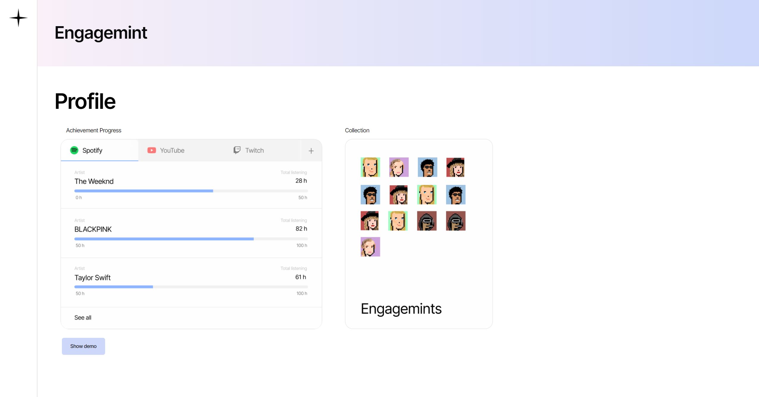The height and width of the screenshot is (397, 759).
Task: Select black-hat avatar starting third row
Action: (x=370, y=221)
